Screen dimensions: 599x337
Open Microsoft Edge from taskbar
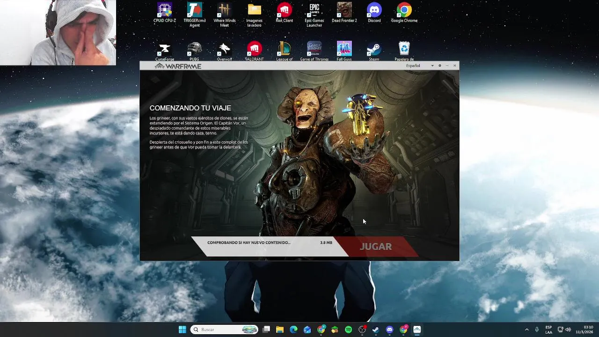click(x=293, y=330)
